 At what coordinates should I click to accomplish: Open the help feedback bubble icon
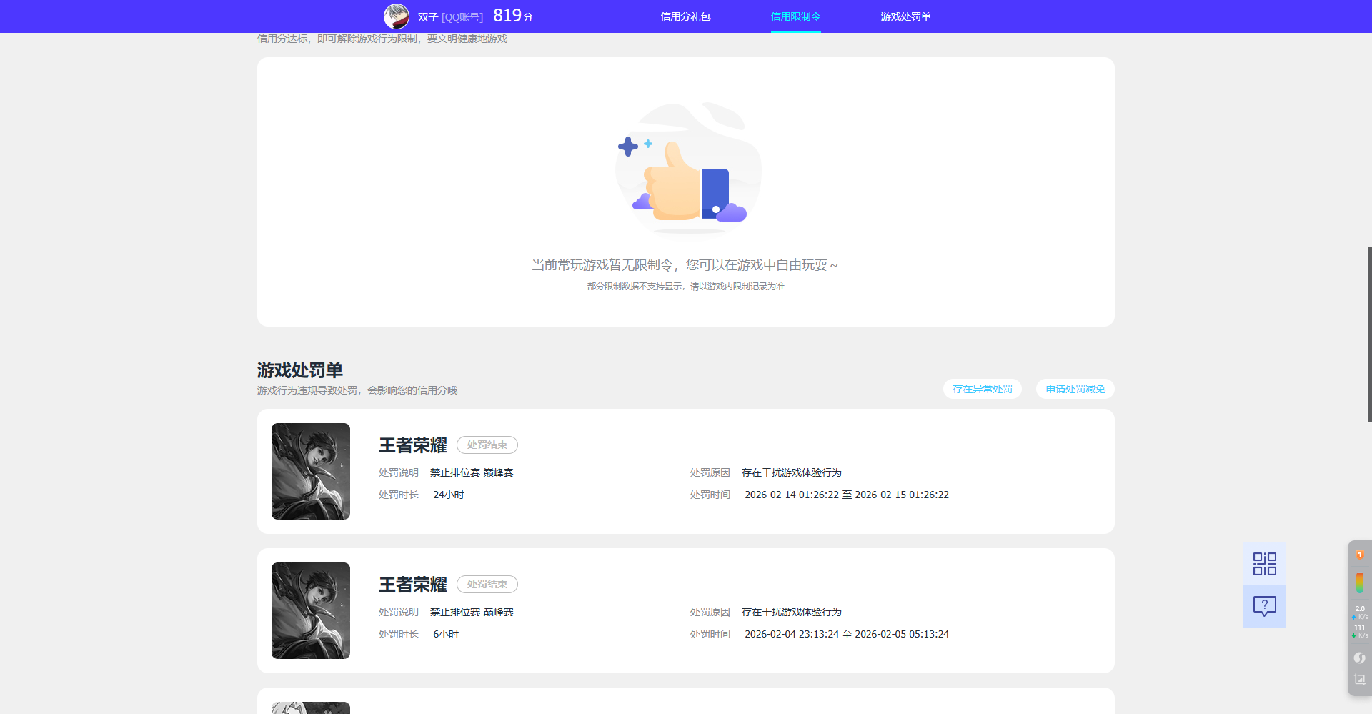pos(1264,607)
